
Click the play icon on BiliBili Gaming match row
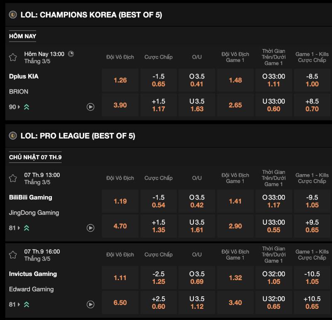point(90,227)
